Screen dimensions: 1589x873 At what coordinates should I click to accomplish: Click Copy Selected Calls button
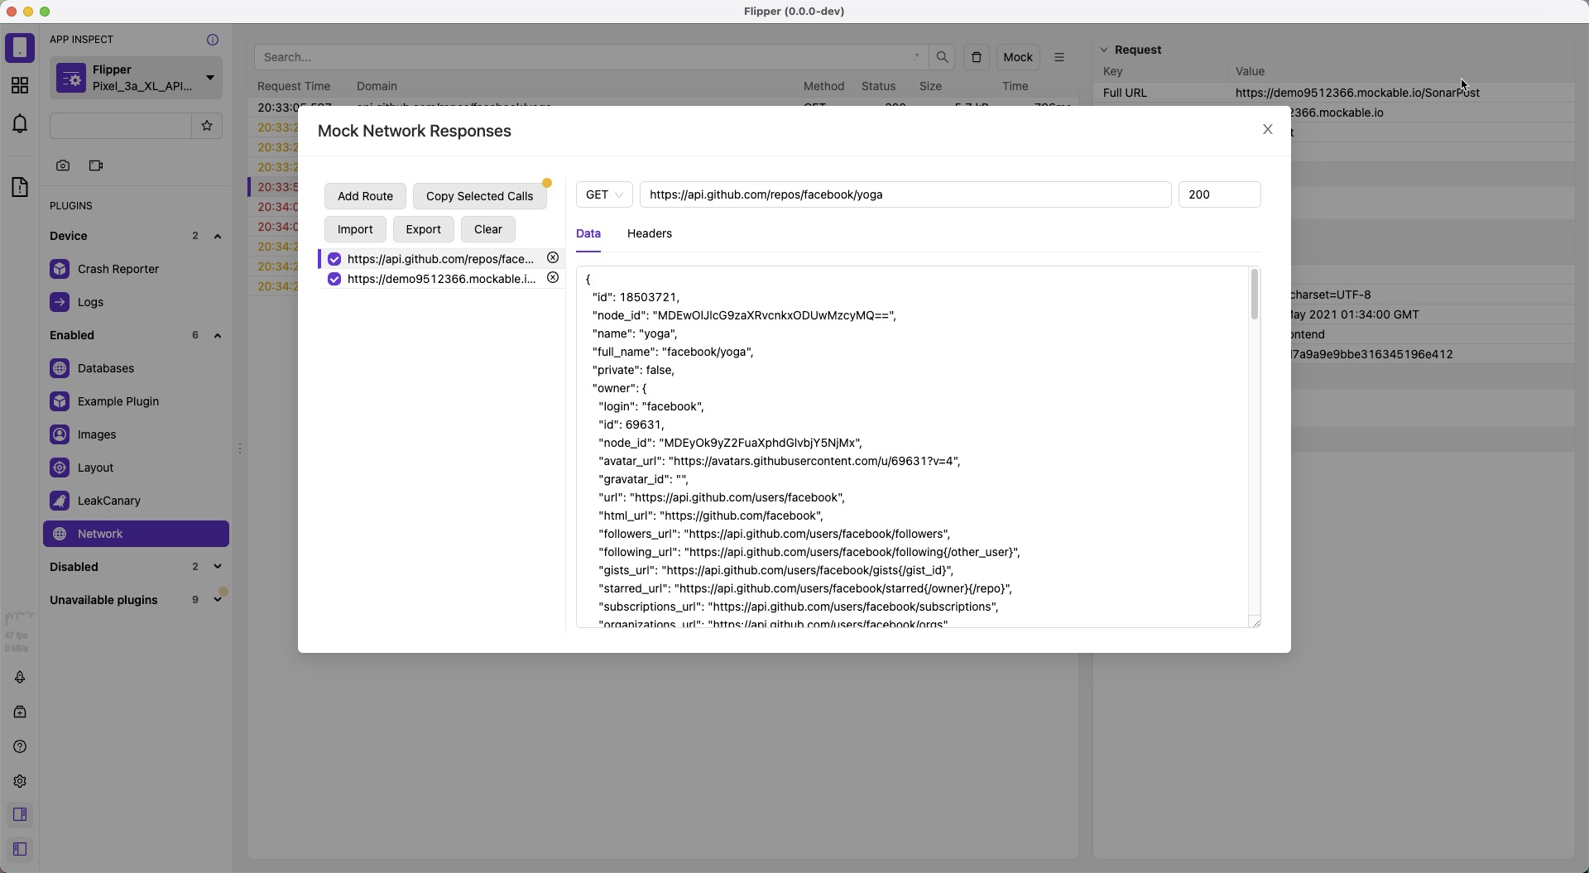pos(479,196)
